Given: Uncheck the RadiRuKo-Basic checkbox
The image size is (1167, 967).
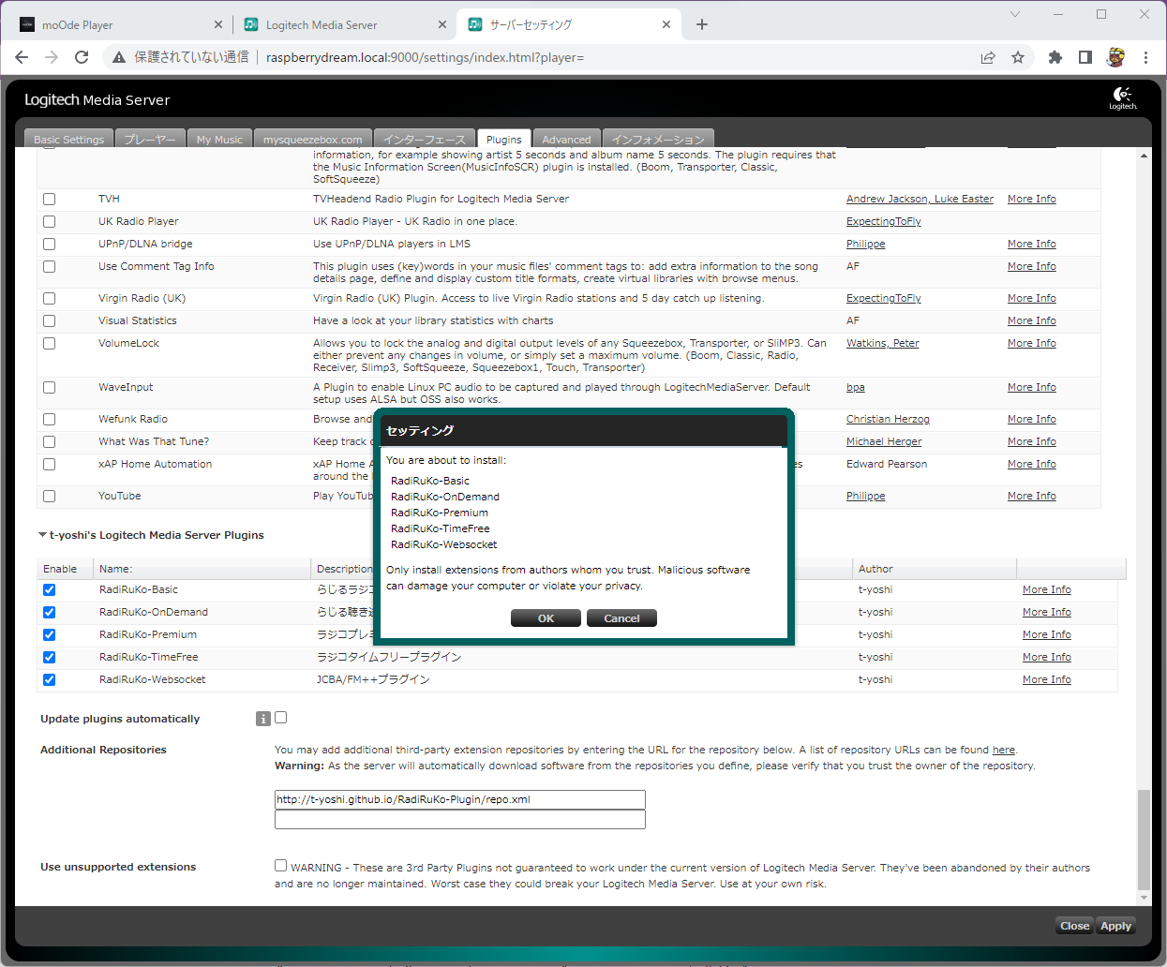Looking at the screenshot, I should pyautogui.click(x=49, y=590).
